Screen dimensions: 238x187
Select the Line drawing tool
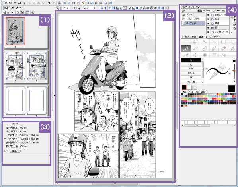[214, 42]
